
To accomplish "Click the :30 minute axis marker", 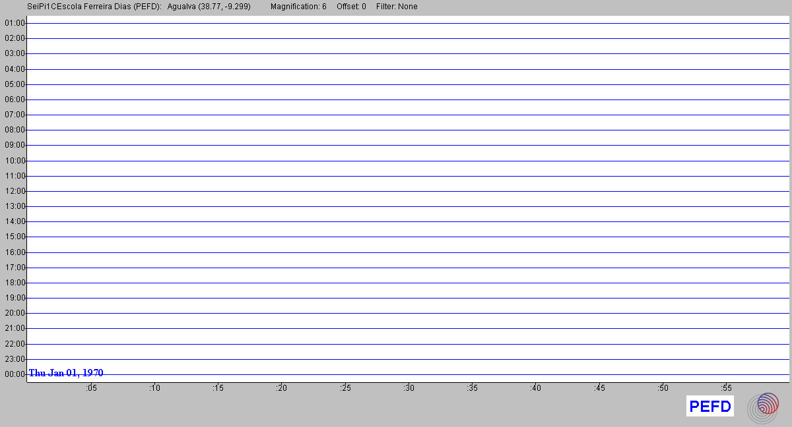I will tap(409, 388).
